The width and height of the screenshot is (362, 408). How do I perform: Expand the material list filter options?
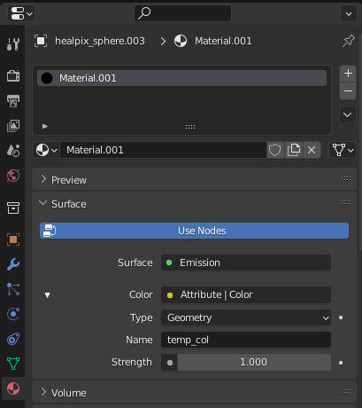point(45,126)
